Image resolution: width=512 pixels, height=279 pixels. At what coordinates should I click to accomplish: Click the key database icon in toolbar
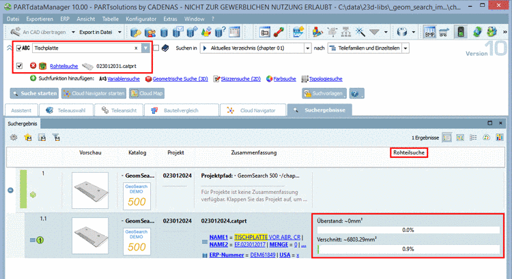(136, 32)
